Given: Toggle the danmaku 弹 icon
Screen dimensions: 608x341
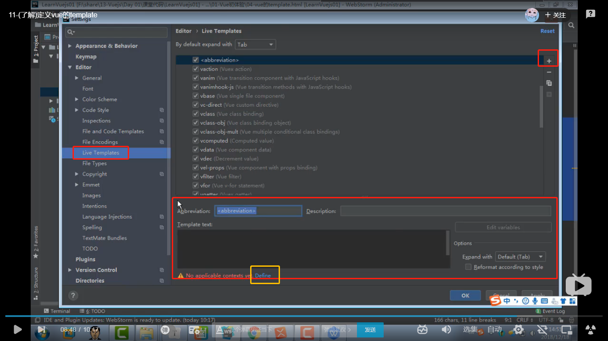Looking at the screenshot, I should pyautogui.click(x=166, y=330).
